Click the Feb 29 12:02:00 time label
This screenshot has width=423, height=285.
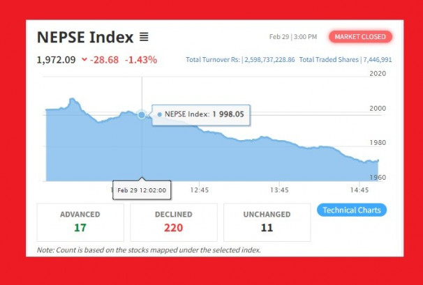(x=142, y=190)
